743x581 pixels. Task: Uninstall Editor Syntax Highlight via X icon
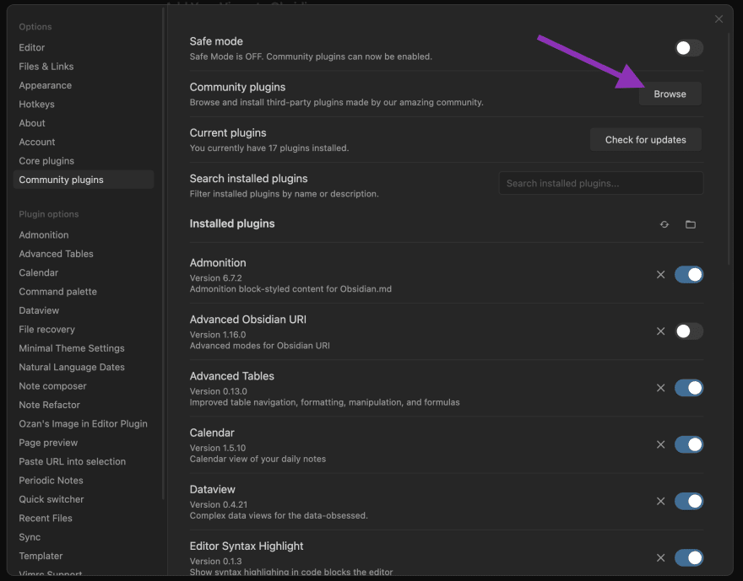660,558
